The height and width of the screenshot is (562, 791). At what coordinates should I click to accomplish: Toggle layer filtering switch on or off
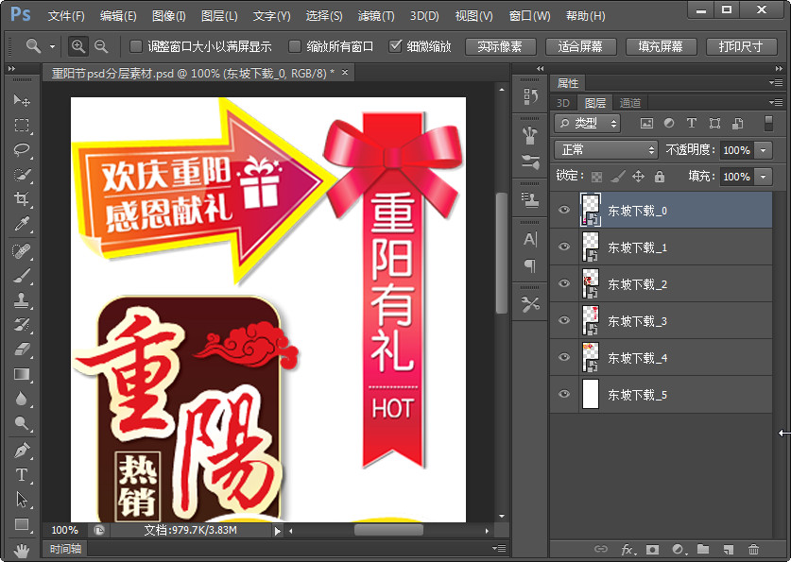768,124
